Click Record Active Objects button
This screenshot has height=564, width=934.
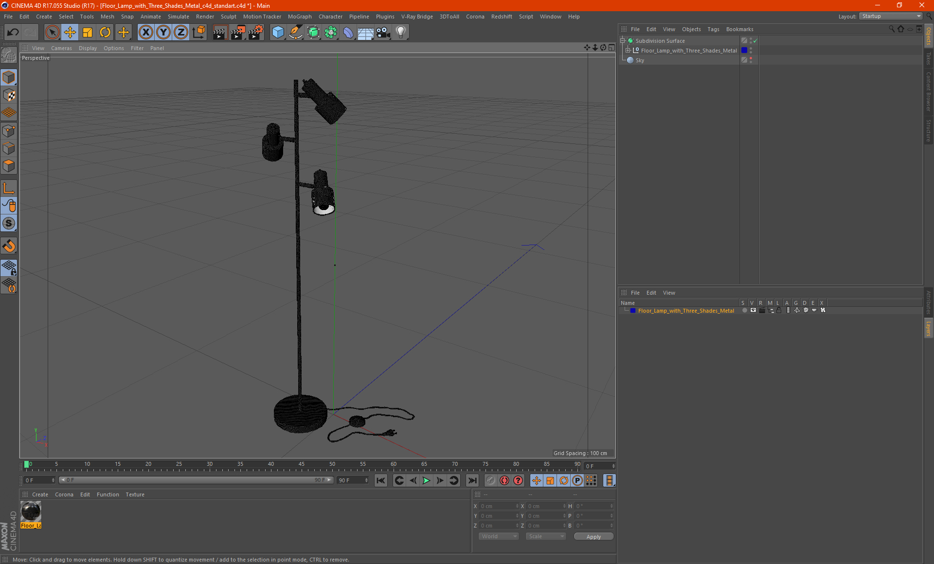click(491, 480)
